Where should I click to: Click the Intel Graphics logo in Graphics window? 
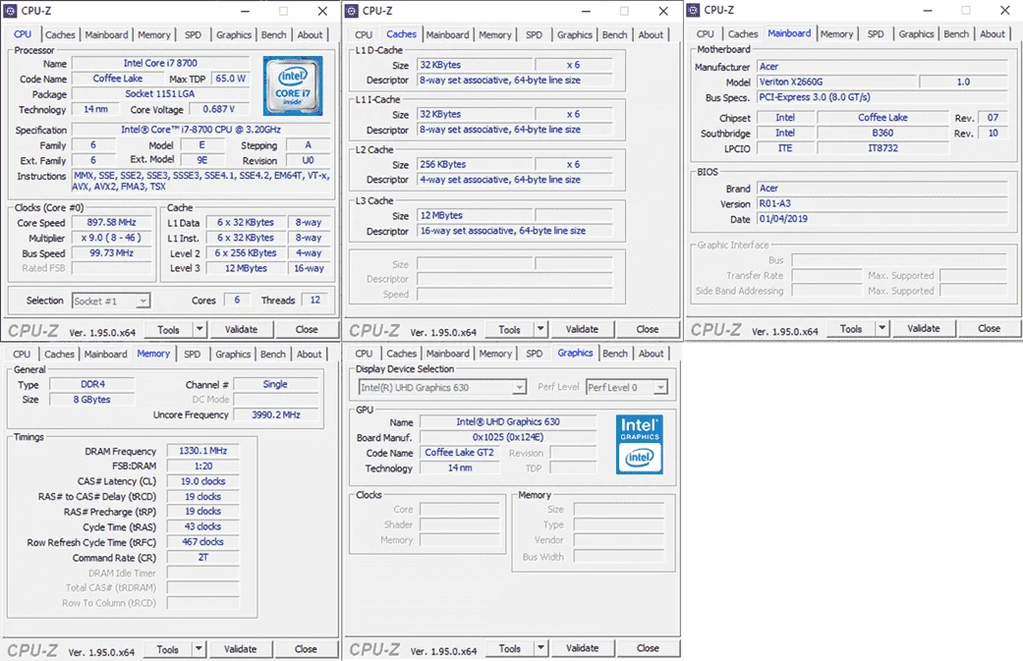(x=640, y=444)
